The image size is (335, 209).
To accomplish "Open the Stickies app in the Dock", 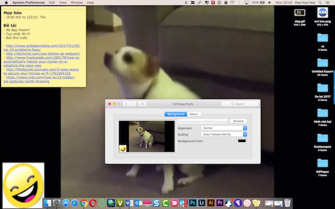I will (x=256, y=203).
